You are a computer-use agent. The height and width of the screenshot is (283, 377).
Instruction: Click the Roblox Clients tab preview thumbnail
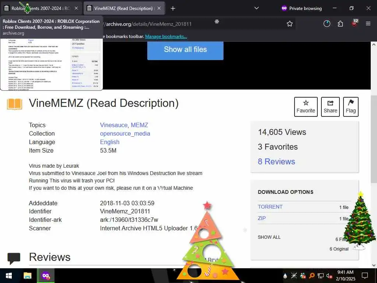coord(52,64)
